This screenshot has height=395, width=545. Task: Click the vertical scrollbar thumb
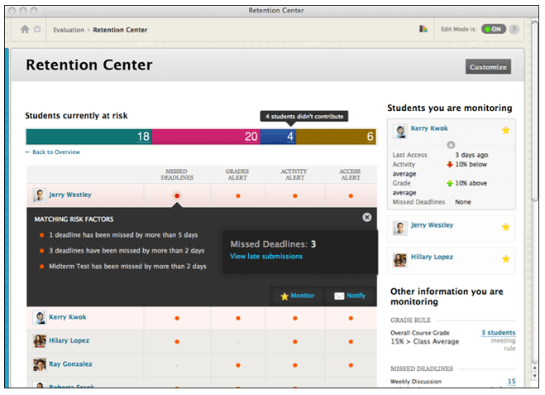pos(534,111)
